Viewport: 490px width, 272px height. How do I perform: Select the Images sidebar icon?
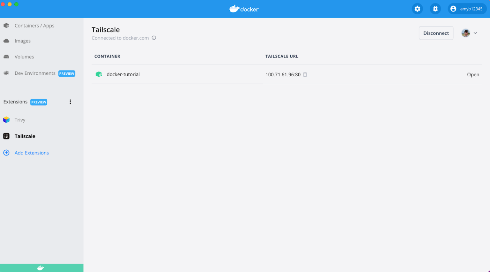pyautogui.click(x=23, y=41)
